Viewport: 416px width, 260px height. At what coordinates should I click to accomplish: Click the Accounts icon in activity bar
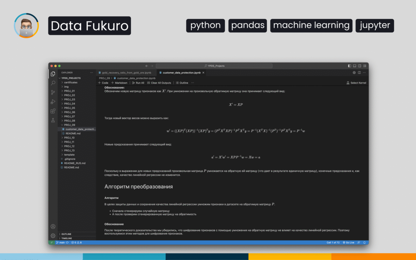point(53,226)
